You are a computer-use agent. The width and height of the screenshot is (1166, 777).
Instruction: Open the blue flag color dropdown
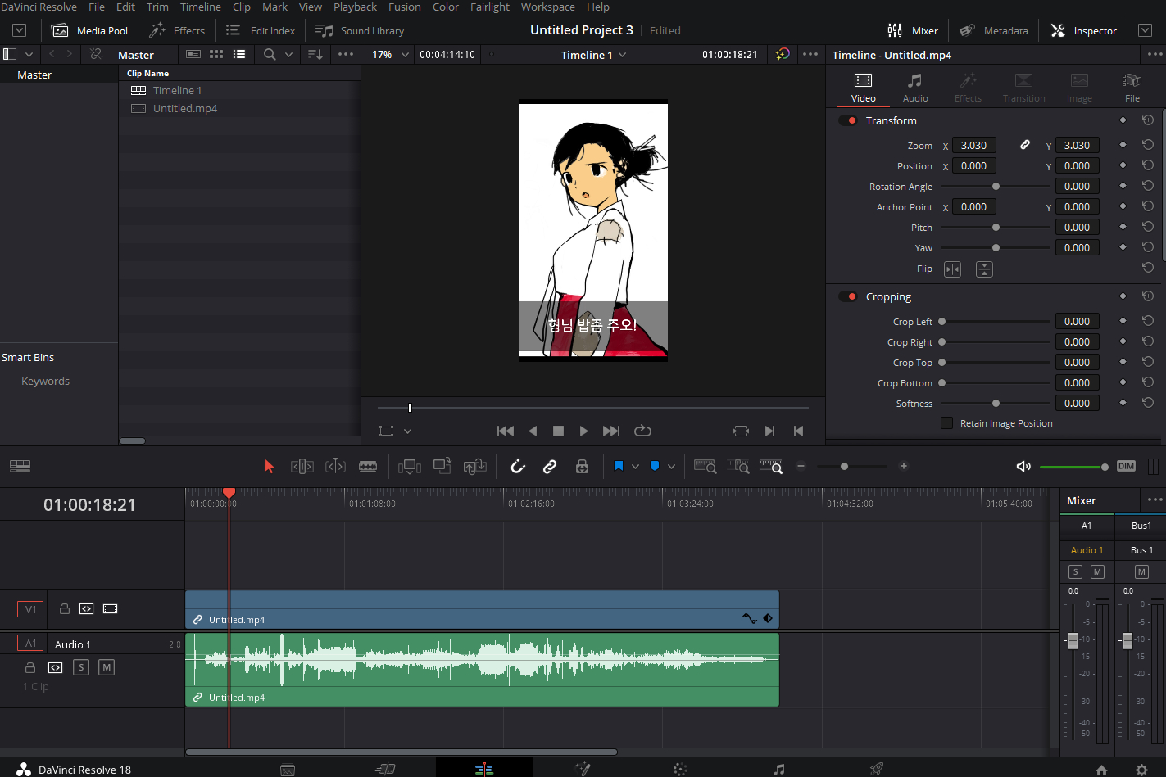pyautogui.click(x=635, y=467)
